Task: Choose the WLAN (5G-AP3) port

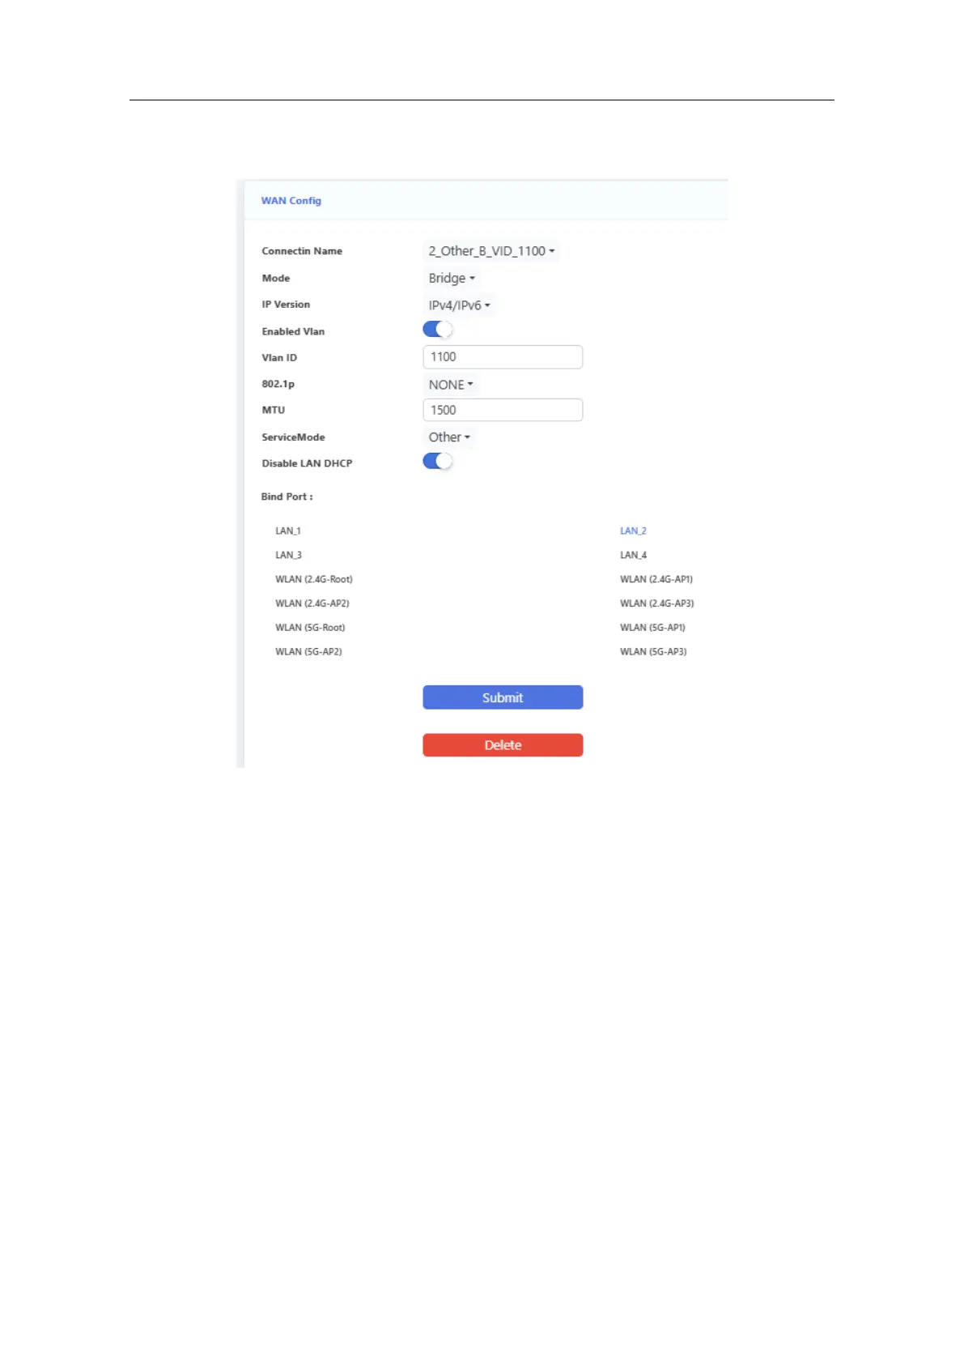Action: coord(653,652)
